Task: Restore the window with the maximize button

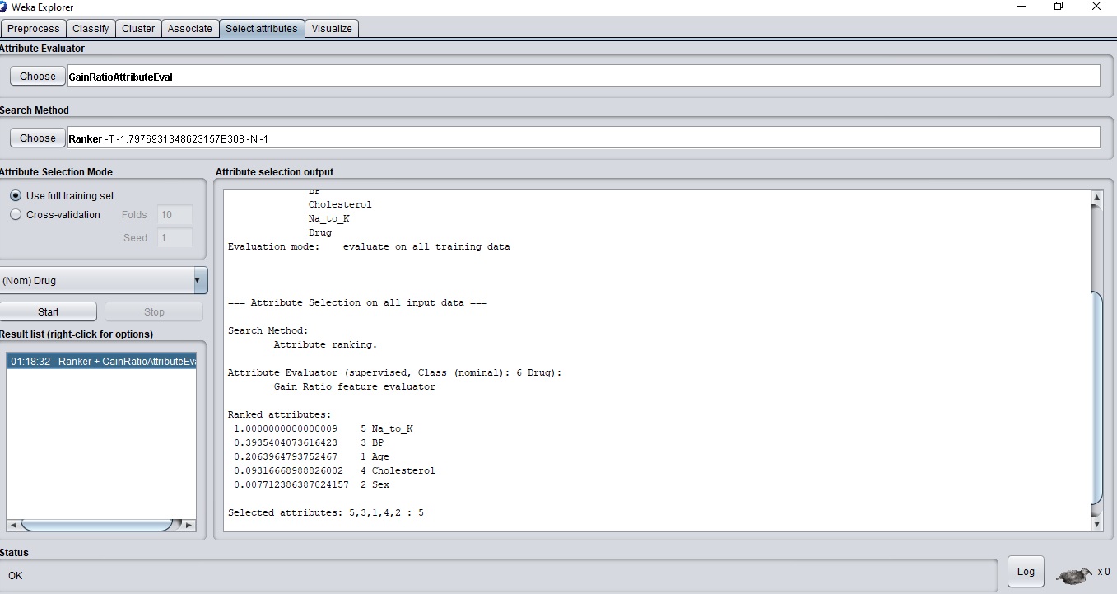Action: click(1059, 7)
